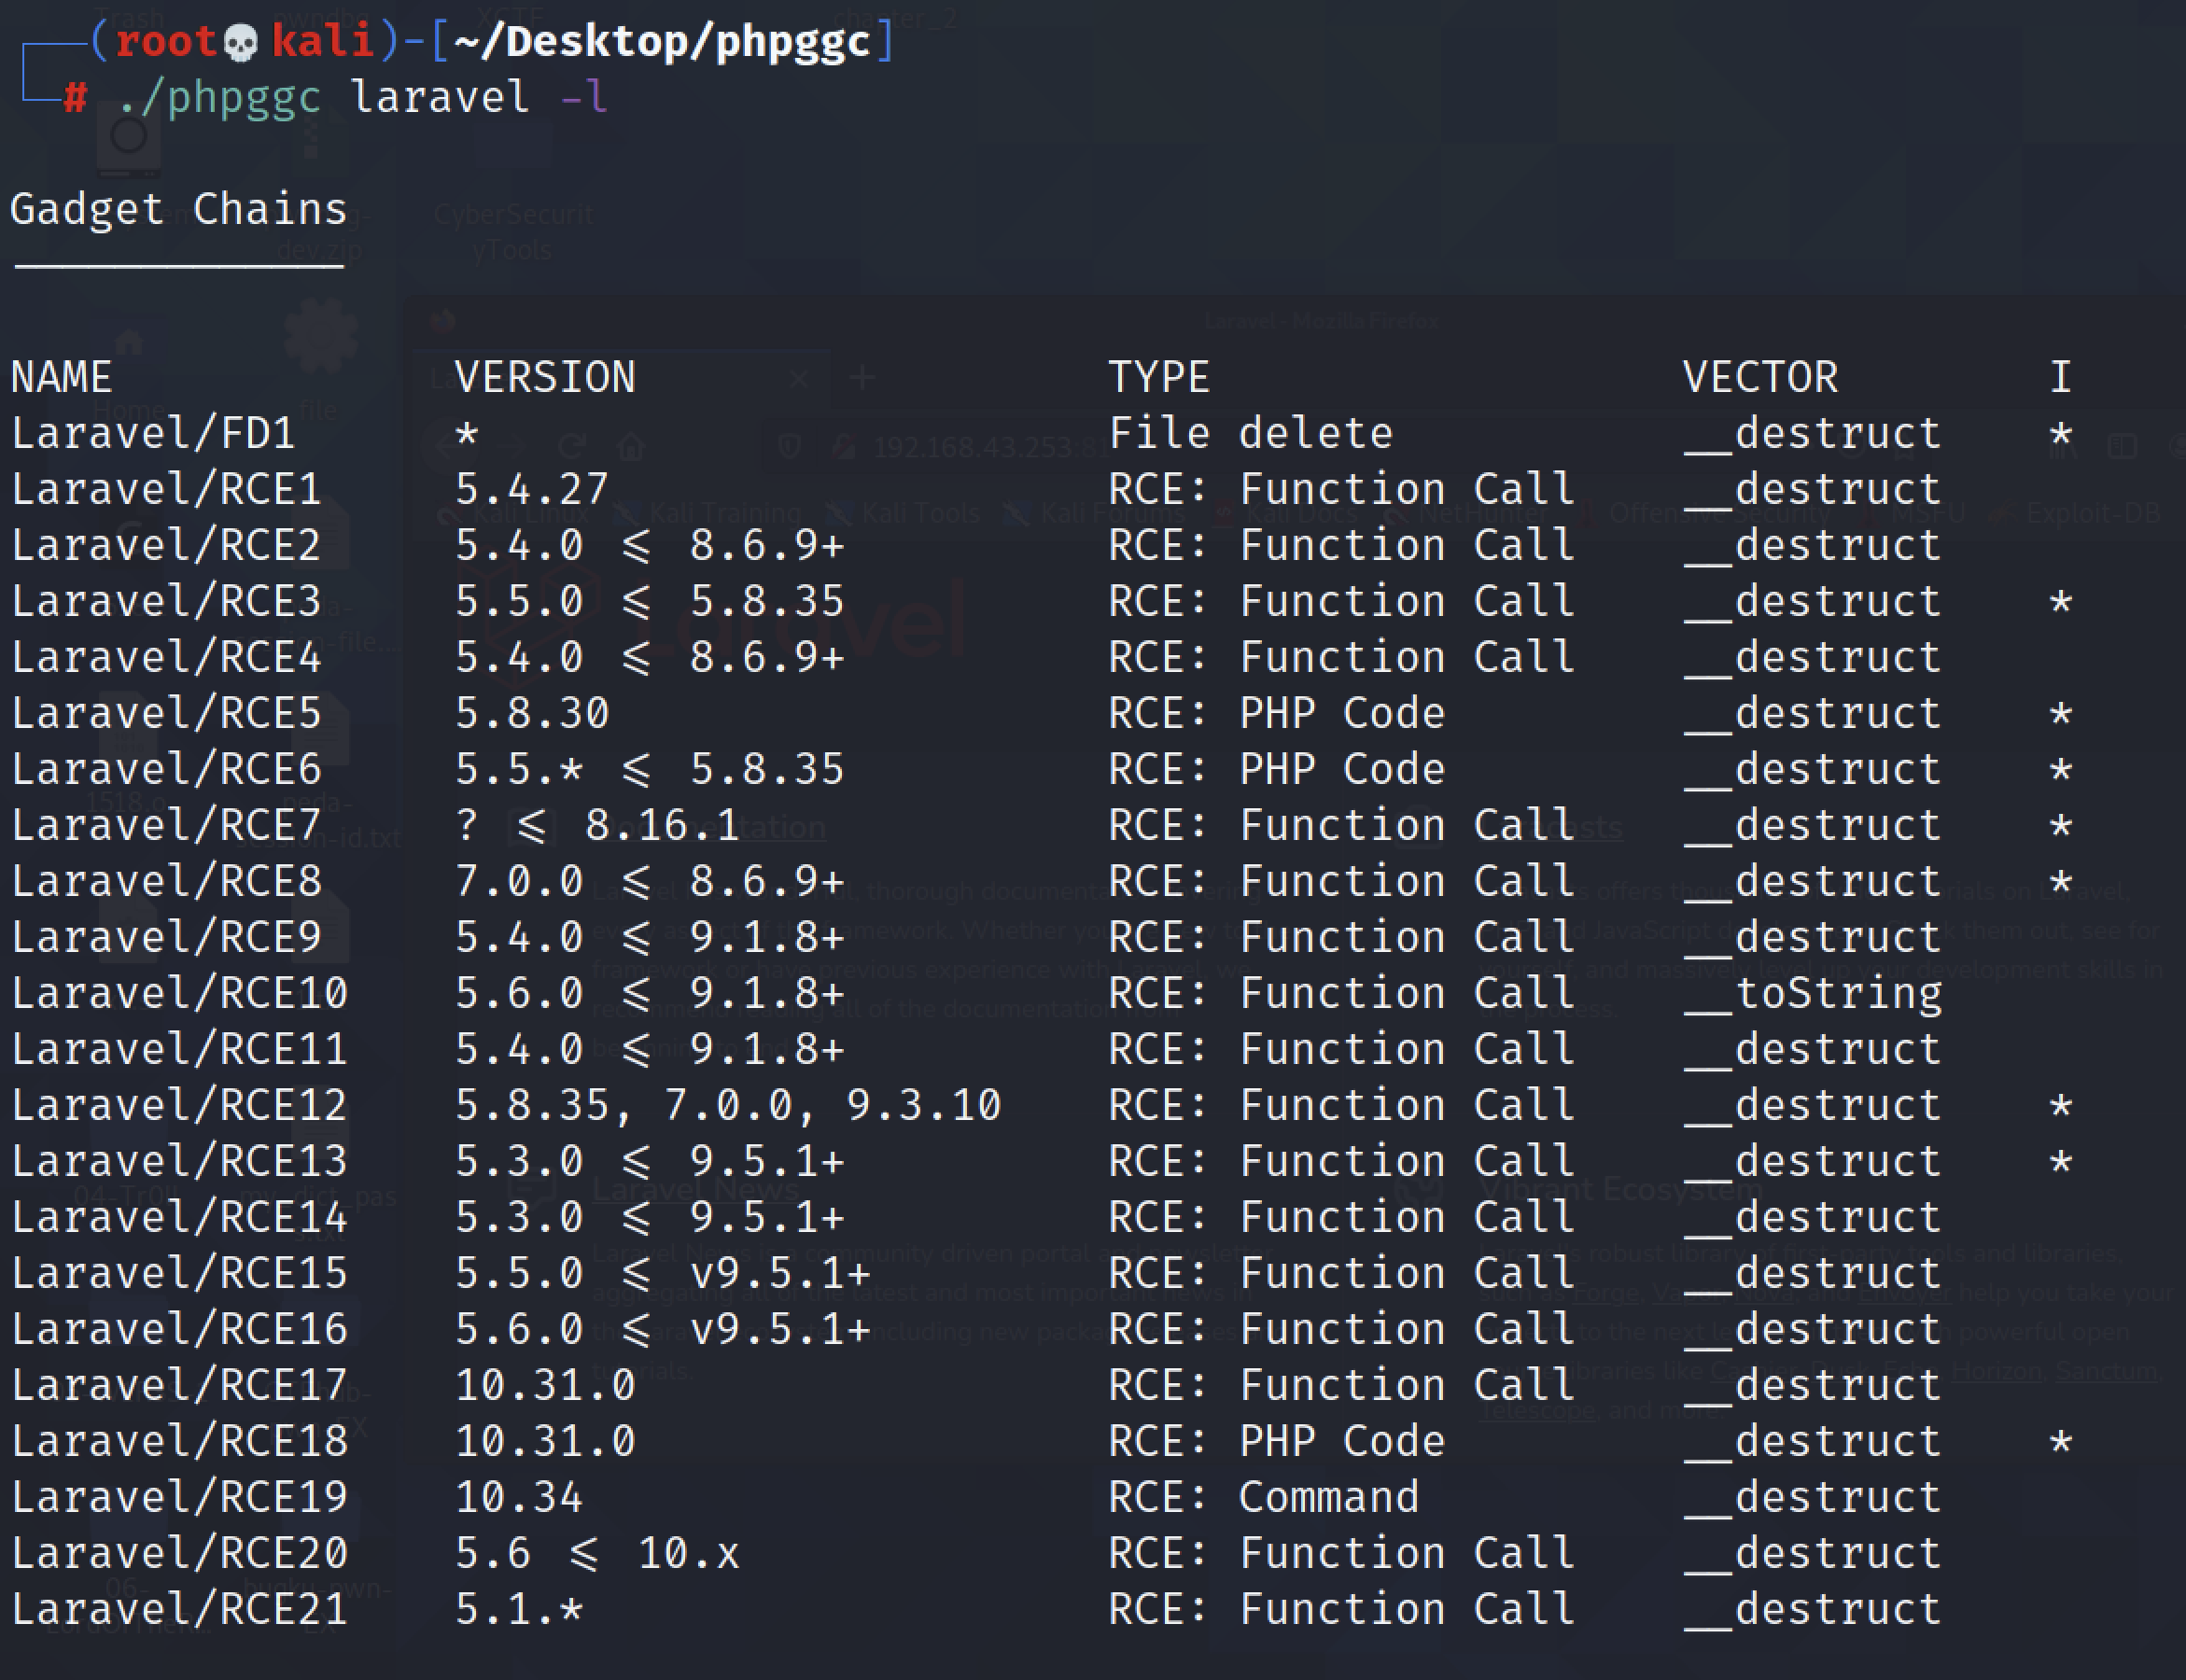The height and width of the screenshot is (1680, 2186).
Task: Click the __toString vector entry
Action: pos(1813,994)
